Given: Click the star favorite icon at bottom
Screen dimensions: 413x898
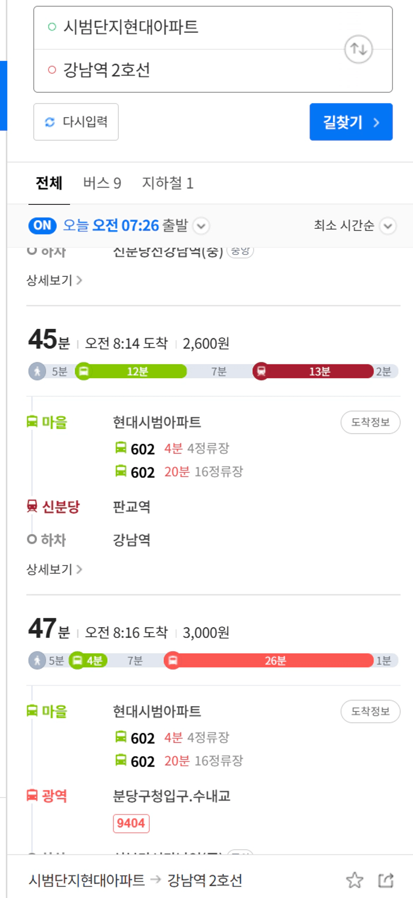Looking at the screenshot, I should click(355, 880).
